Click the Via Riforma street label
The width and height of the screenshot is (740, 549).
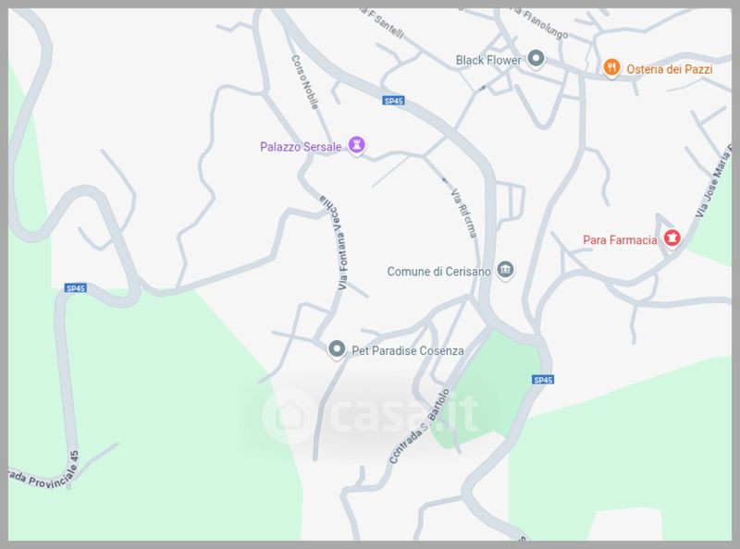click(464, 213)
